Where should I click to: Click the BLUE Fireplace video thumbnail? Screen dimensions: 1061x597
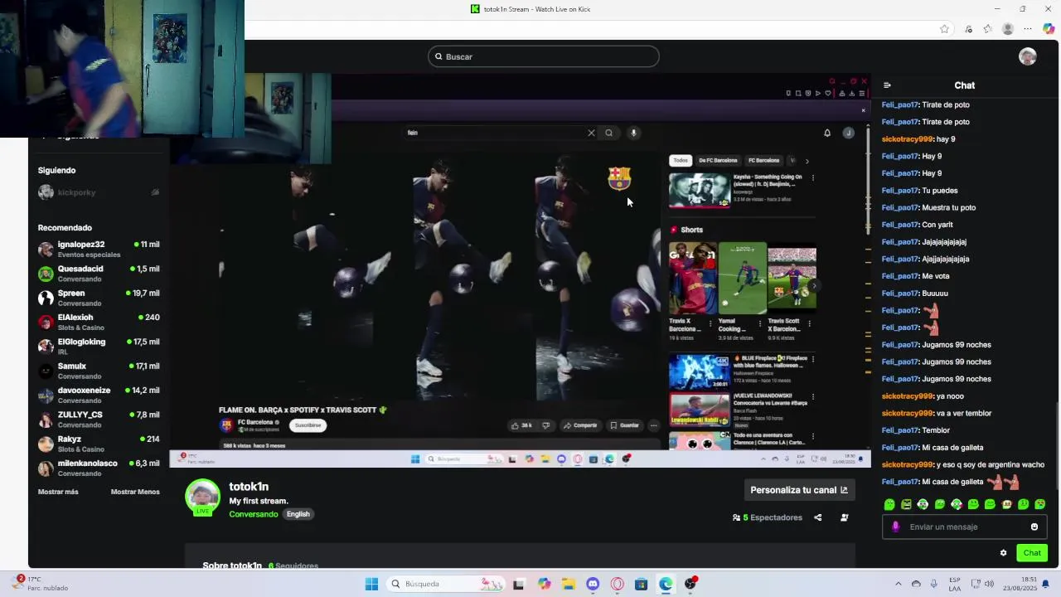point(700,371)
